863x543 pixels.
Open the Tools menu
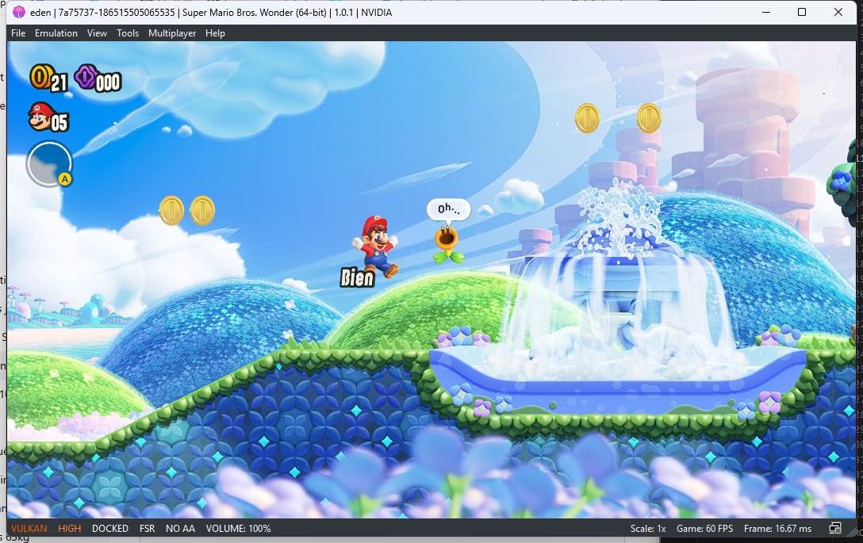128,33
